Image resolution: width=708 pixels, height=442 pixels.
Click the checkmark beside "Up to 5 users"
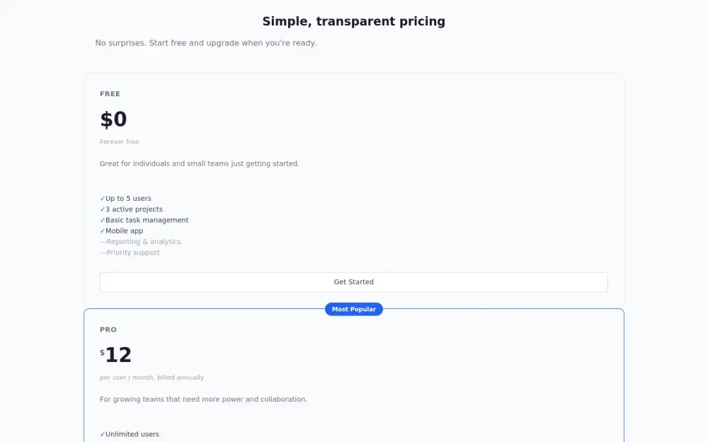point(103,198)
